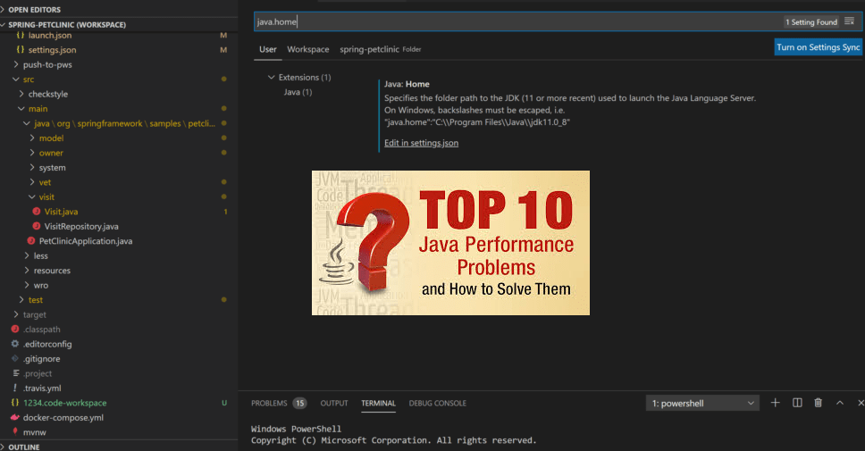Collapse Extensions (1) settings group
865x451 pixels.
[305, 77]
